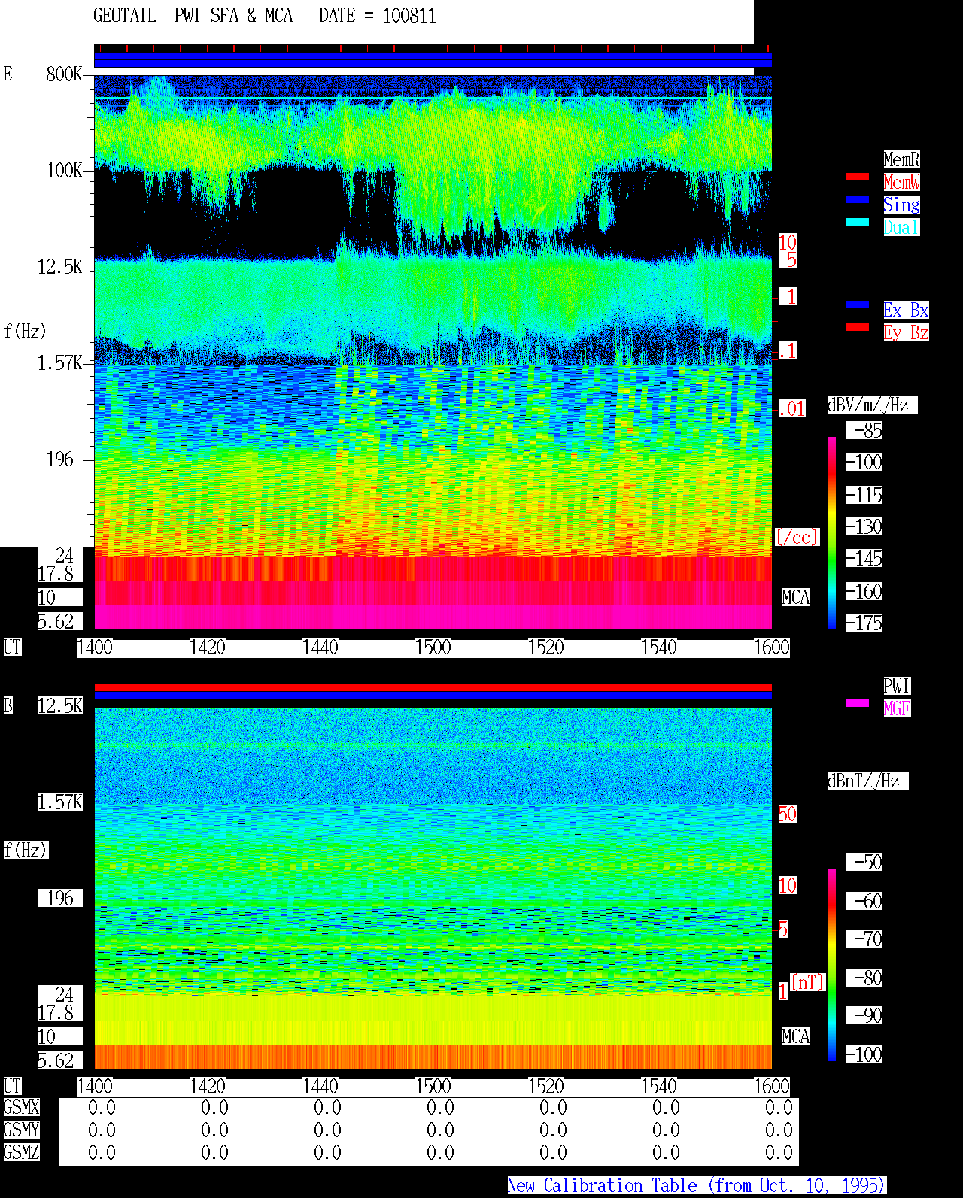Click the GSMX row label
The image size is (963, 1198).
(x=22, y=1108)
